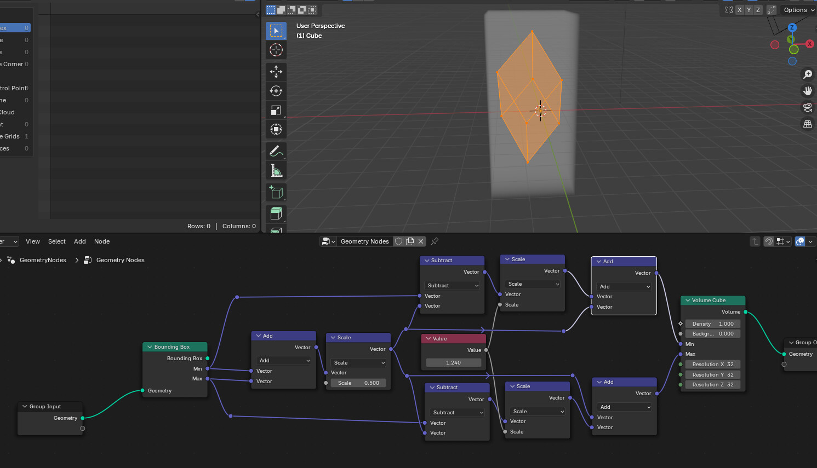Click the Value field showing 1.240
Viewport: 817px width, 468px height.
coord(453,362)
